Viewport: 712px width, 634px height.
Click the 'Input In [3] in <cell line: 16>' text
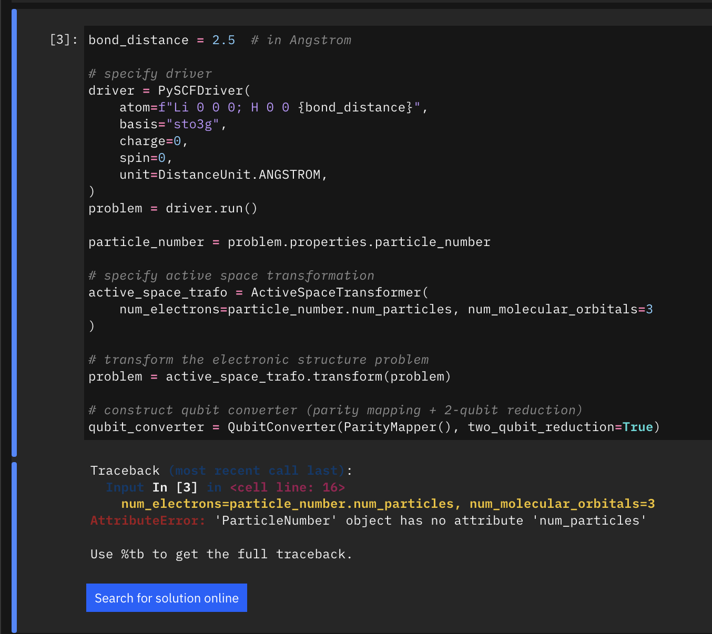click(x=226, y=487)
